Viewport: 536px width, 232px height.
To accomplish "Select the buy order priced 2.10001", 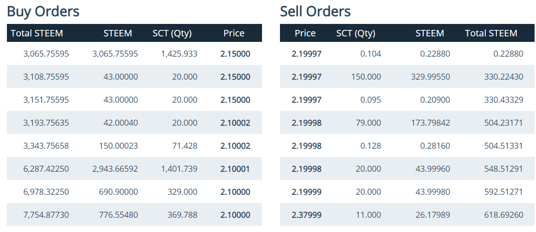I will [x=235, y=169].
